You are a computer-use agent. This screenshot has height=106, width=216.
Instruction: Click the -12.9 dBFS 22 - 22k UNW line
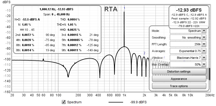(x=189, y=22)
